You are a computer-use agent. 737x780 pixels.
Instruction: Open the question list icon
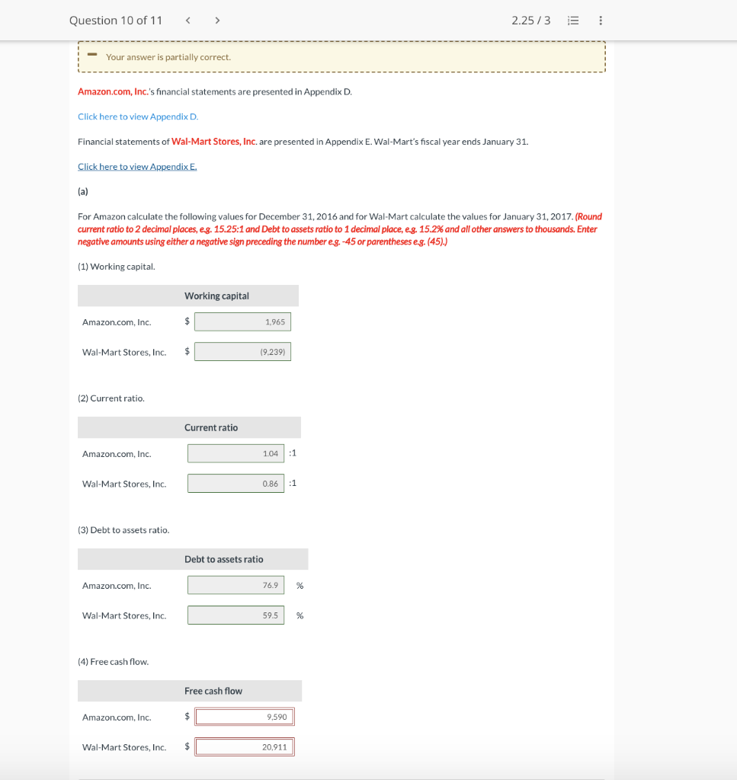[x=573, y=21]
